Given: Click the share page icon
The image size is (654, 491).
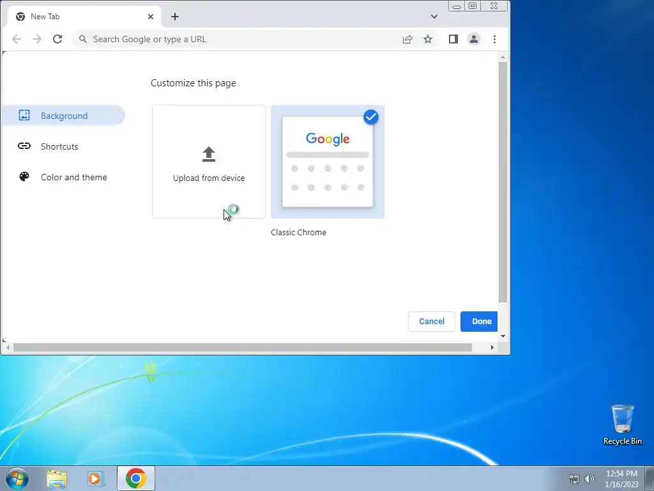Looking at the screenshot, I should point(407,39).
